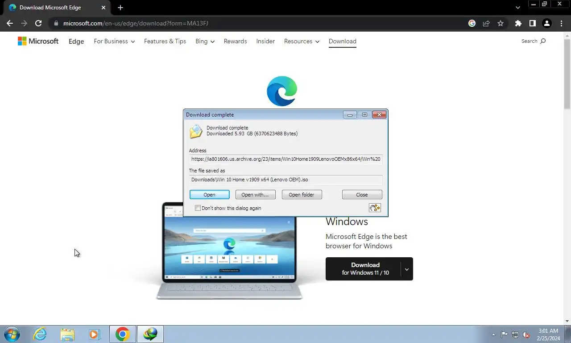Click scrollbar down arrow
Screen dimensions: 571x343
tap(567, 321)
